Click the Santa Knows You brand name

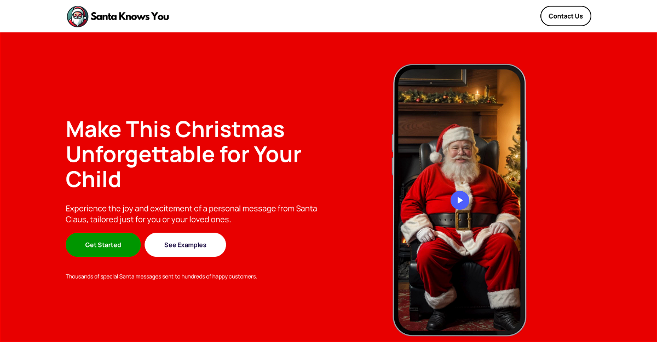(x=130, y=16)
